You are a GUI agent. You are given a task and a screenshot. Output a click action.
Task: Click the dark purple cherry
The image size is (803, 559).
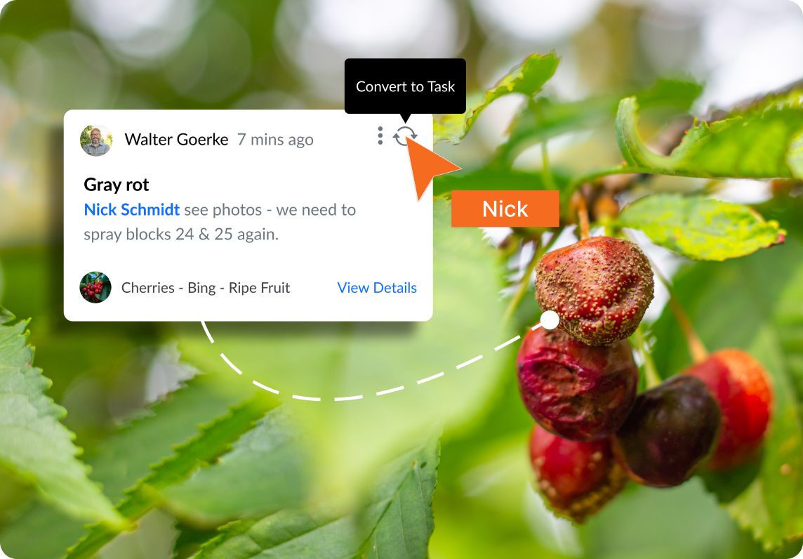668,431
